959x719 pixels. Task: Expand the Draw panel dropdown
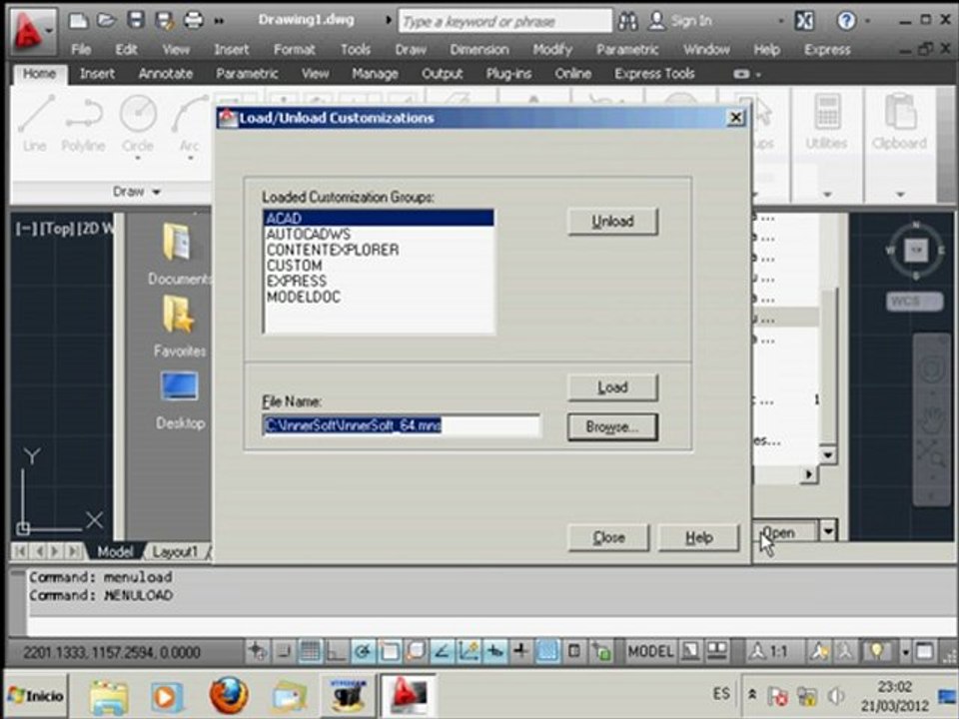tap(135, 192)
